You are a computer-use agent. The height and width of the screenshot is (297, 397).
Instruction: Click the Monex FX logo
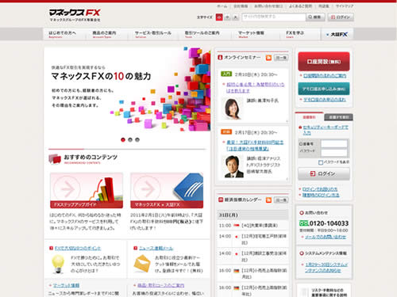(x=75, y=15)
